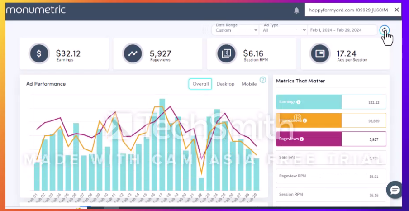Click the happyfarmyard.com site field
This screenshot has height=211, width=409.
tap(353, 10)
